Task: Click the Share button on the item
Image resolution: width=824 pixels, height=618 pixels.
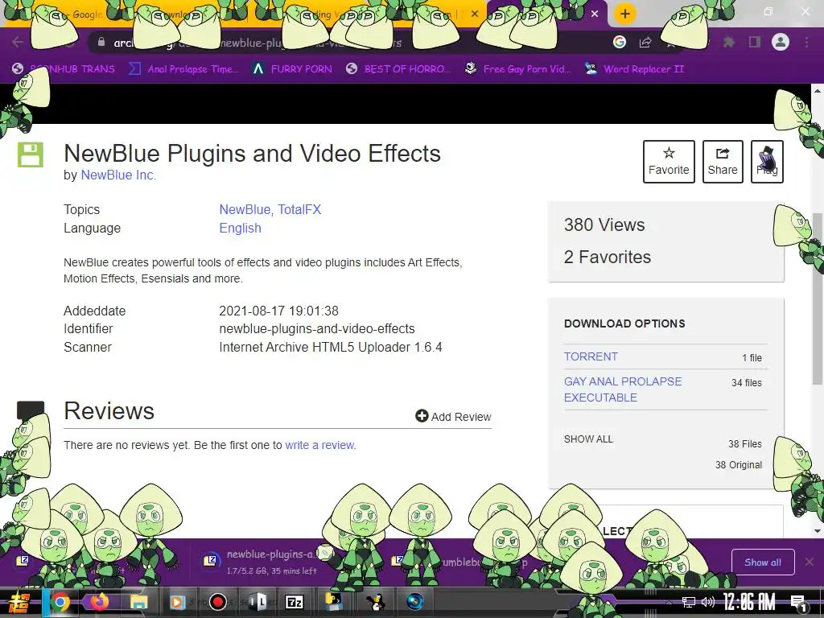Action: coord(723,161)
